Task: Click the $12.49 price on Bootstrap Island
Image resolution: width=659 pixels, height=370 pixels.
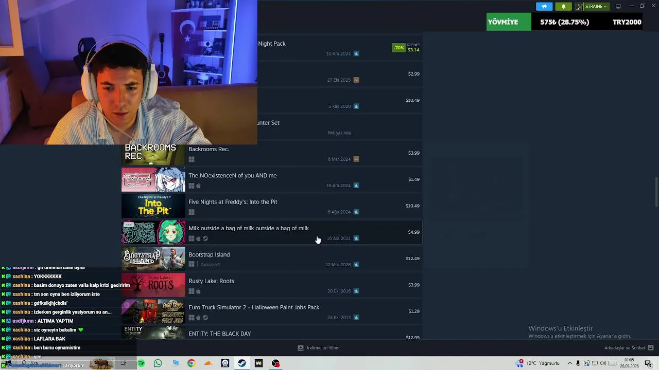Action: pos(412,258)
